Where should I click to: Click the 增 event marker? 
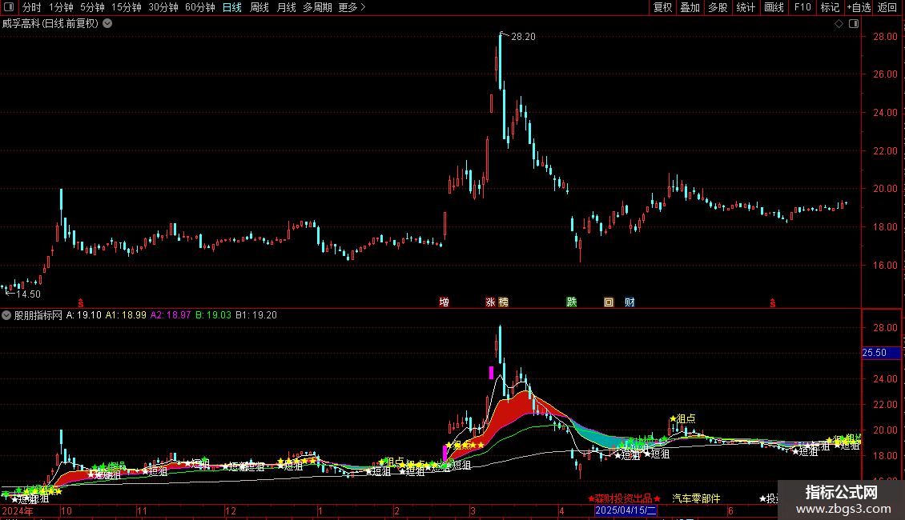coord(444,302)
